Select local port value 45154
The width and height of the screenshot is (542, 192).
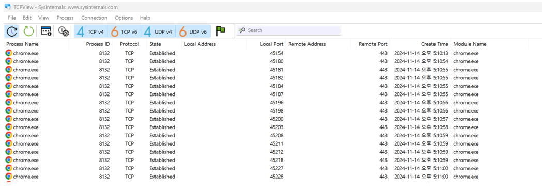(276, 53)
